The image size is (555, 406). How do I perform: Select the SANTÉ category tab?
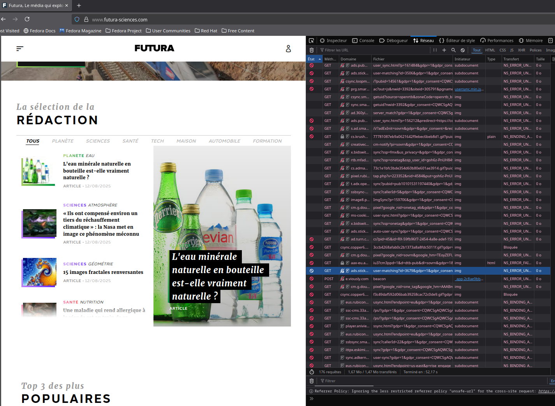coord(130,141)
